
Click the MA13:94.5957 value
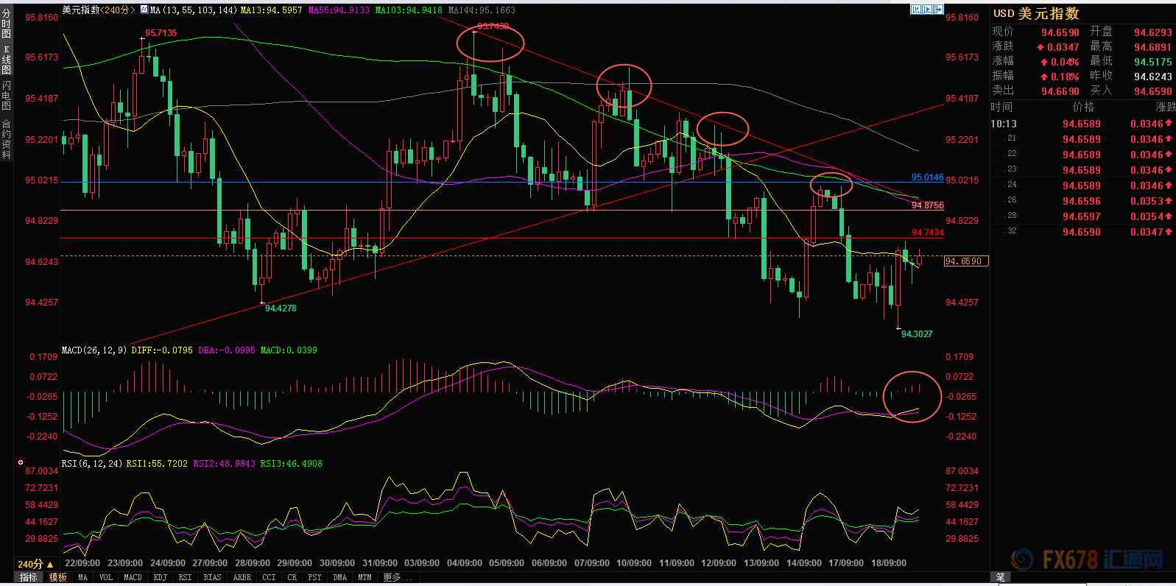271,10
